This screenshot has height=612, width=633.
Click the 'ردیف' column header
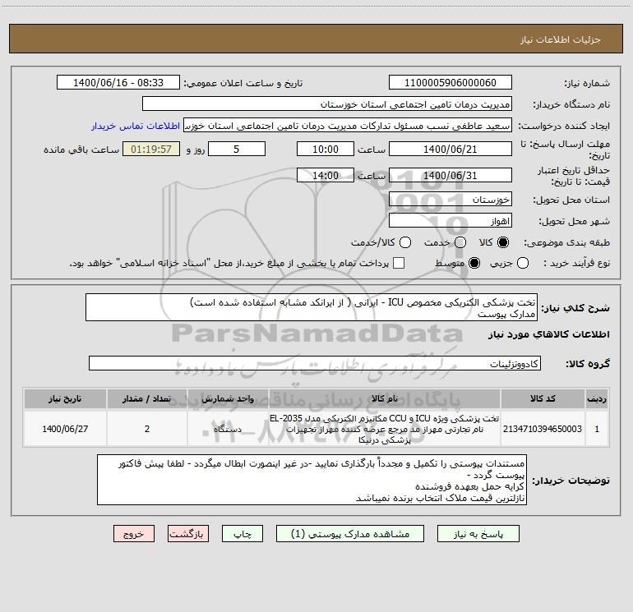coord(597,398)
